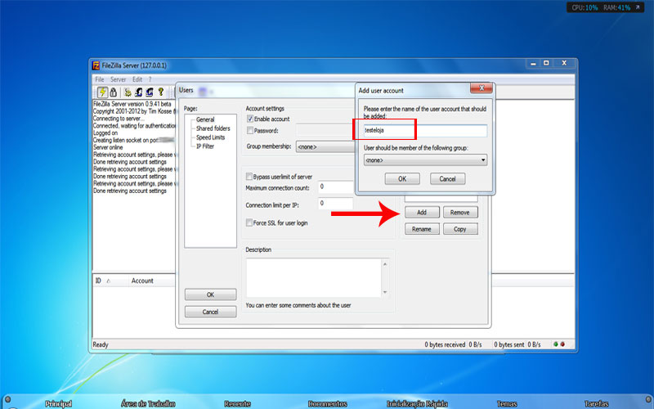This screenshot has width=654, height=409.
Task: Click the Connection limit per IP field
Action: pyautogui.click(x=336, y=203)
